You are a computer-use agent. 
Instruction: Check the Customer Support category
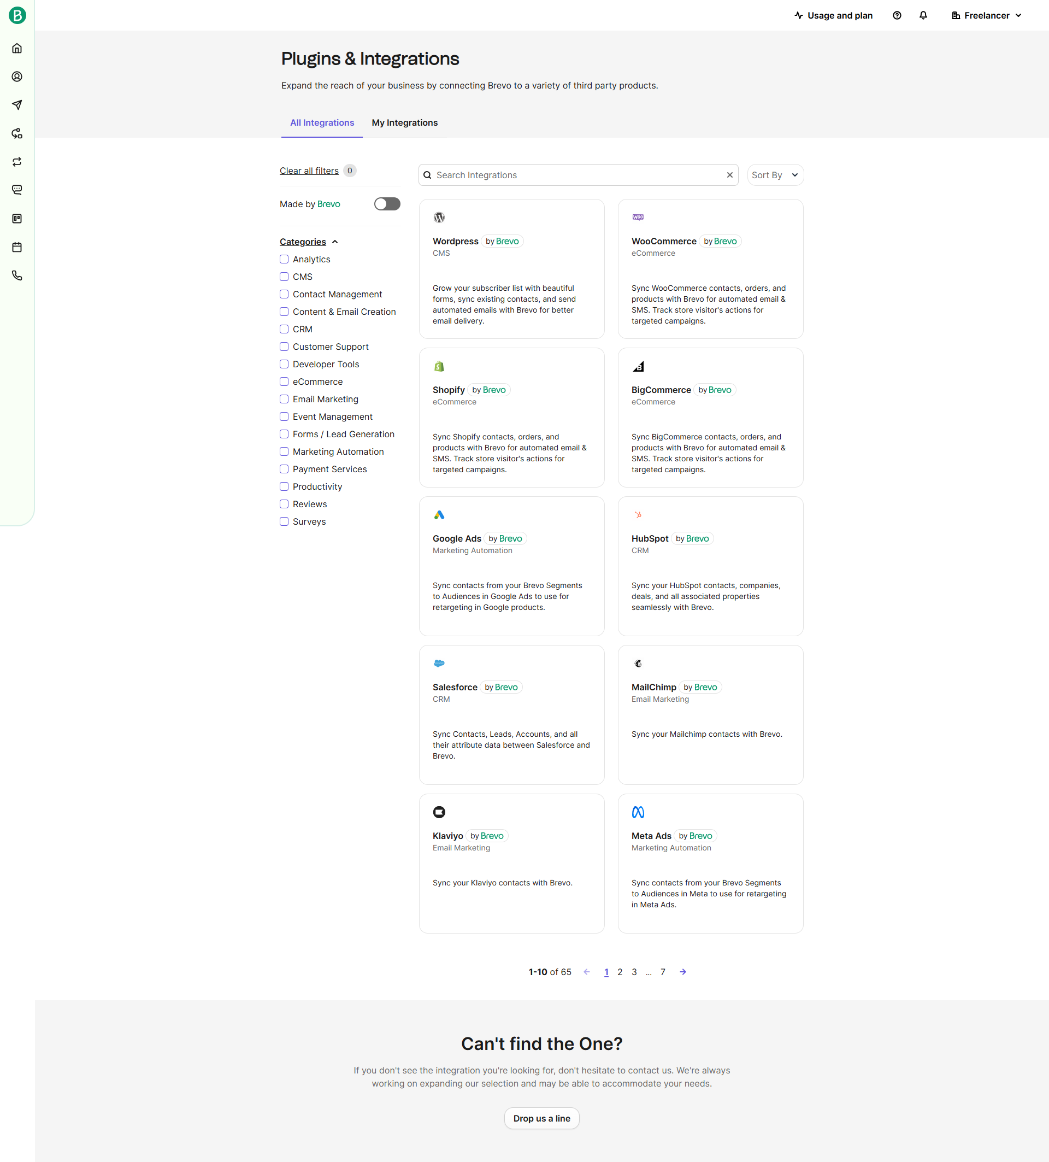[284, 347]
